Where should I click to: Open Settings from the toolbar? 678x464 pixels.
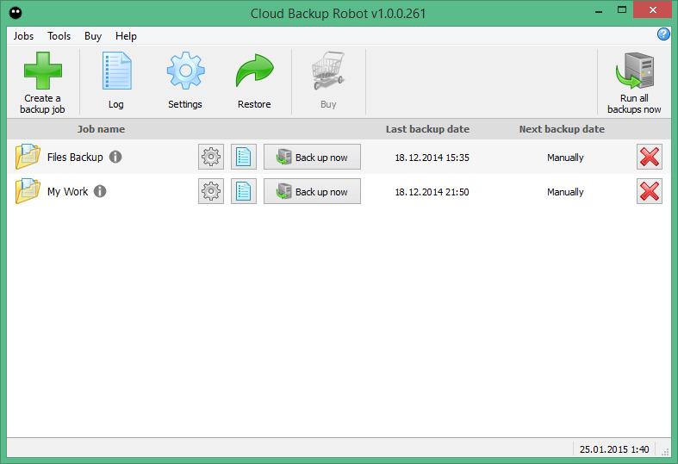(184, 72)
